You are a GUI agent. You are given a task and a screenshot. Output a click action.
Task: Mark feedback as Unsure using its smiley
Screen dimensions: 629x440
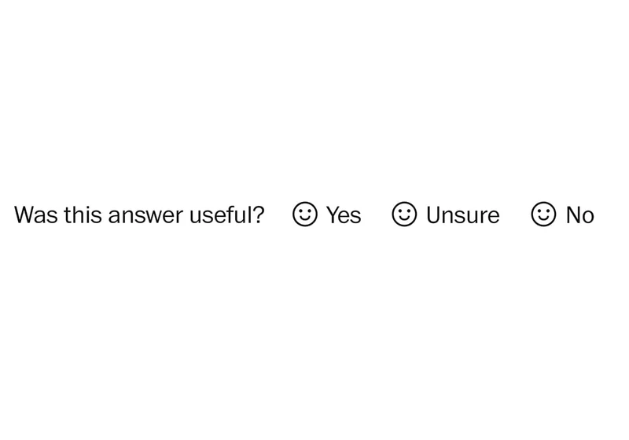(404, 214)
